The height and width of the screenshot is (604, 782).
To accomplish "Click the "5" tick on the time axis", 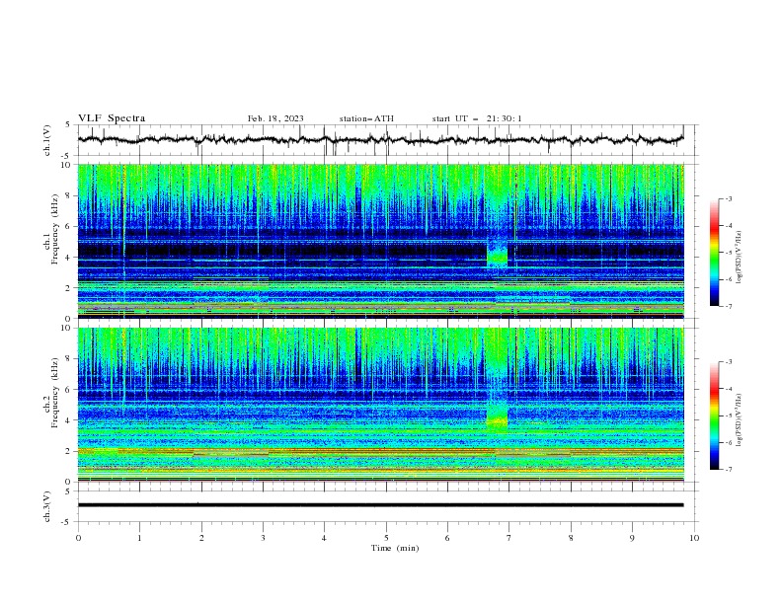I will click(386, 538).
